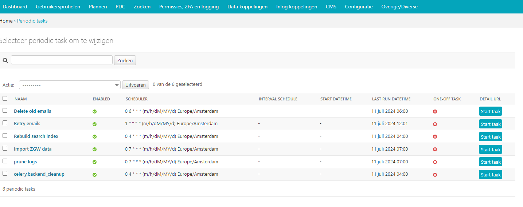Click the search magnifier icon
This screenshot has height=207, width=523.
point(5,60)
